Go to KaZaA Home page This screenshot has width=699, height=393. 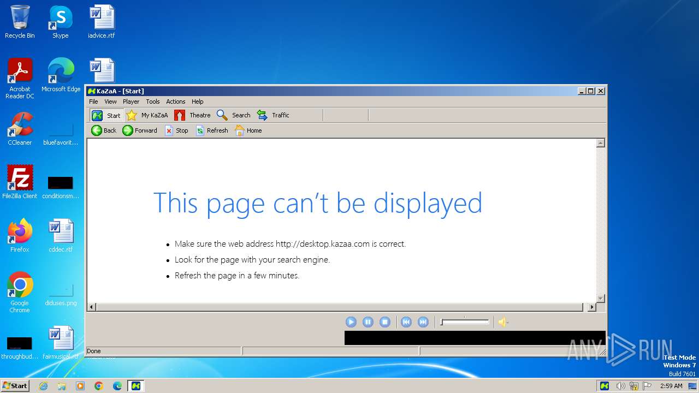click(248, 130)
